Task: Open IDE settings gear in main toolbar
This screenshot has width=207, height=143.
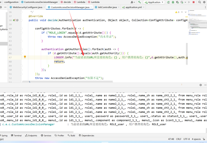Action: (x=204, y=2)
